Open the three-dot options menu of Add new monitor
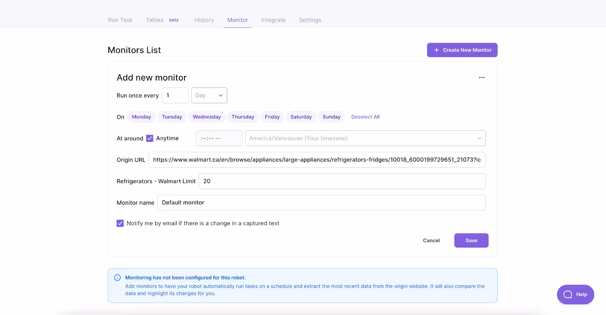606x315 pixels. click(482, 78)
